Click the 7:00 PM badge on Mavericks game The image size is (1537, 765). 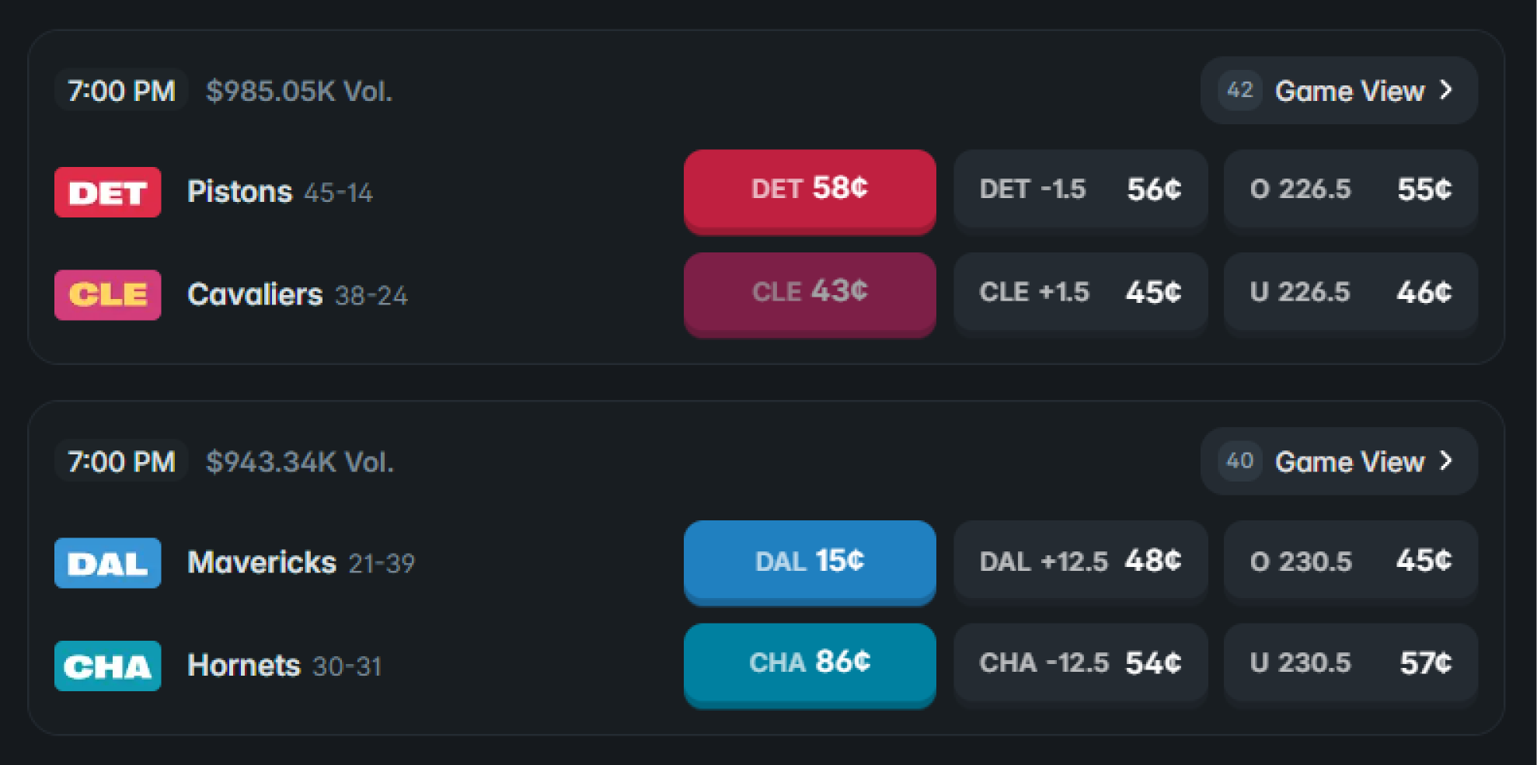coord(120,461)
